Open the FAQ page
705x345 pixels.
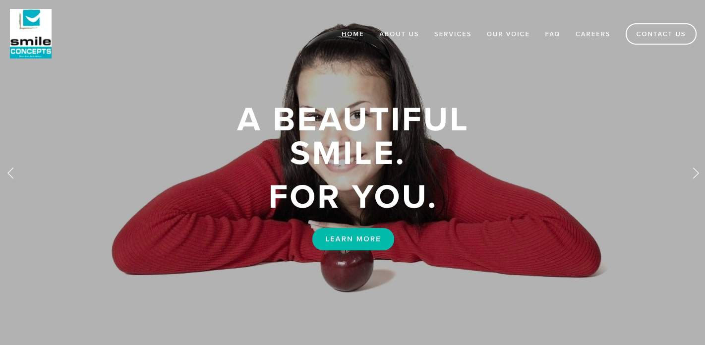552,34
